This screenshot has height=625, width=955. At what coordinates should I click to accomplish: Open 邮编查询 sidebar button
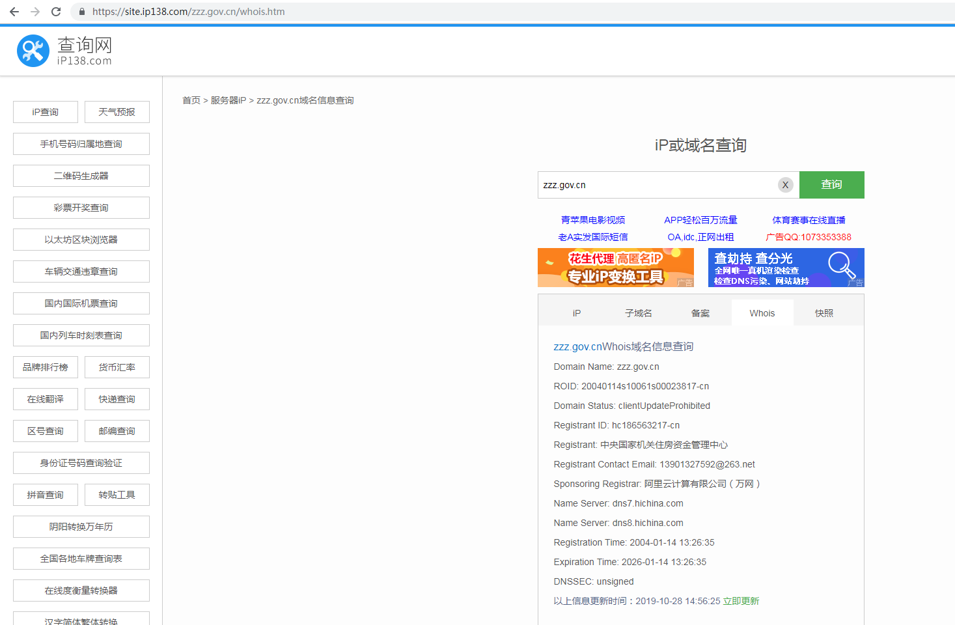point(117,431)
